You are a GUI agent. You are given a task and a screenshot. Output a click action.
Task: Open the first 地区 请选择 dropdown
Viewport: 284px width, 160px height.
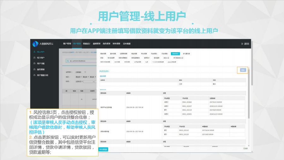[78, 77]
